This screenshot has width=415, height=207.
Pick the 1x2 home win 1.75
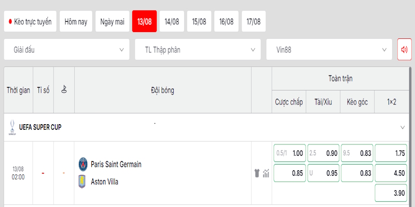391,153
